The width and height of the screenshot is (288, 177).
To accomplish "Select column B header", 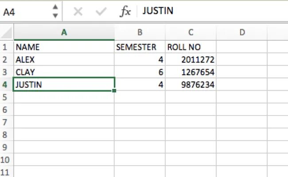I will click(140, 32).
